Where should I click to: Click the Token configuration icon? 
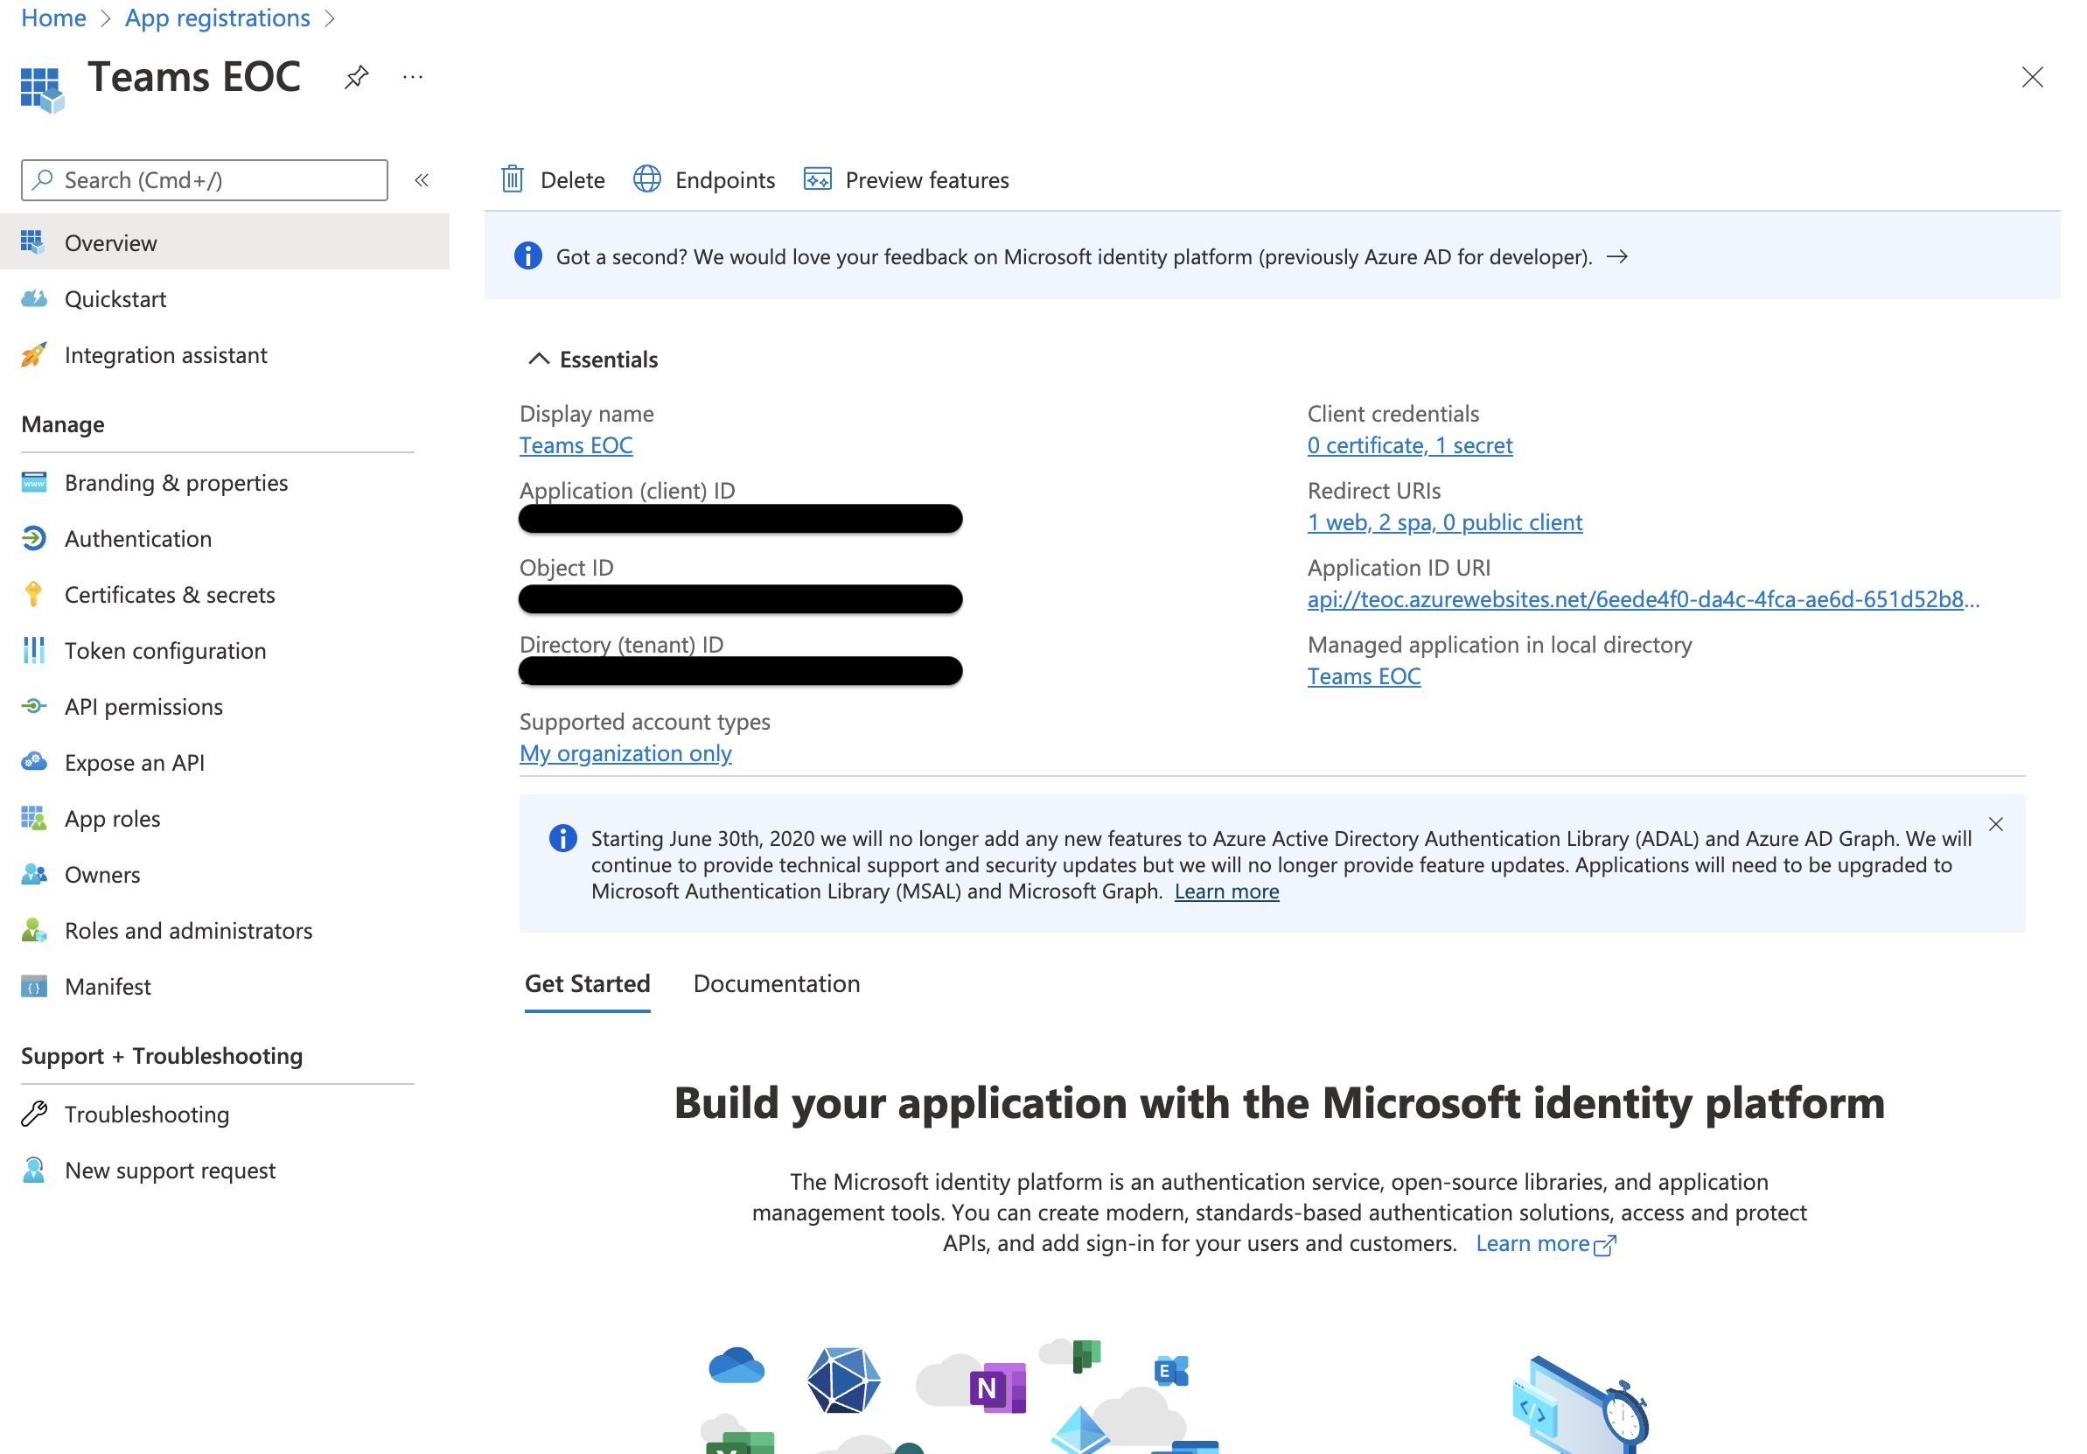click(33, 650)
